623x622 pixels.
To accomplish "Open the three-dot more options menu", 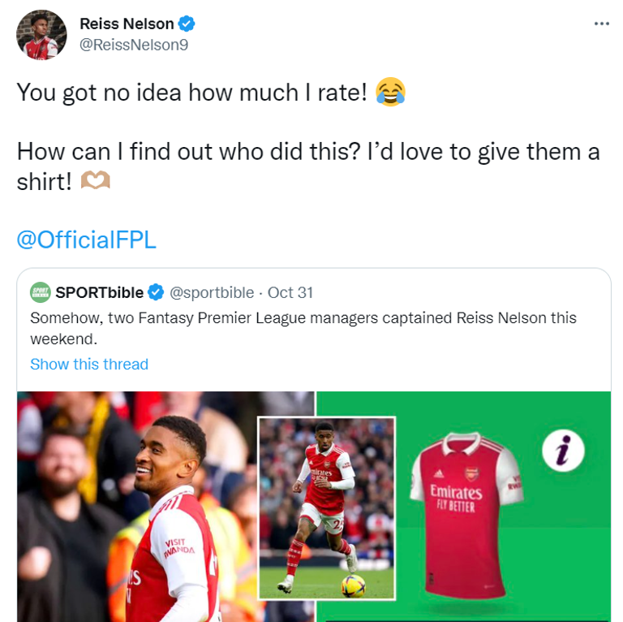I will (x=601, y=24).
